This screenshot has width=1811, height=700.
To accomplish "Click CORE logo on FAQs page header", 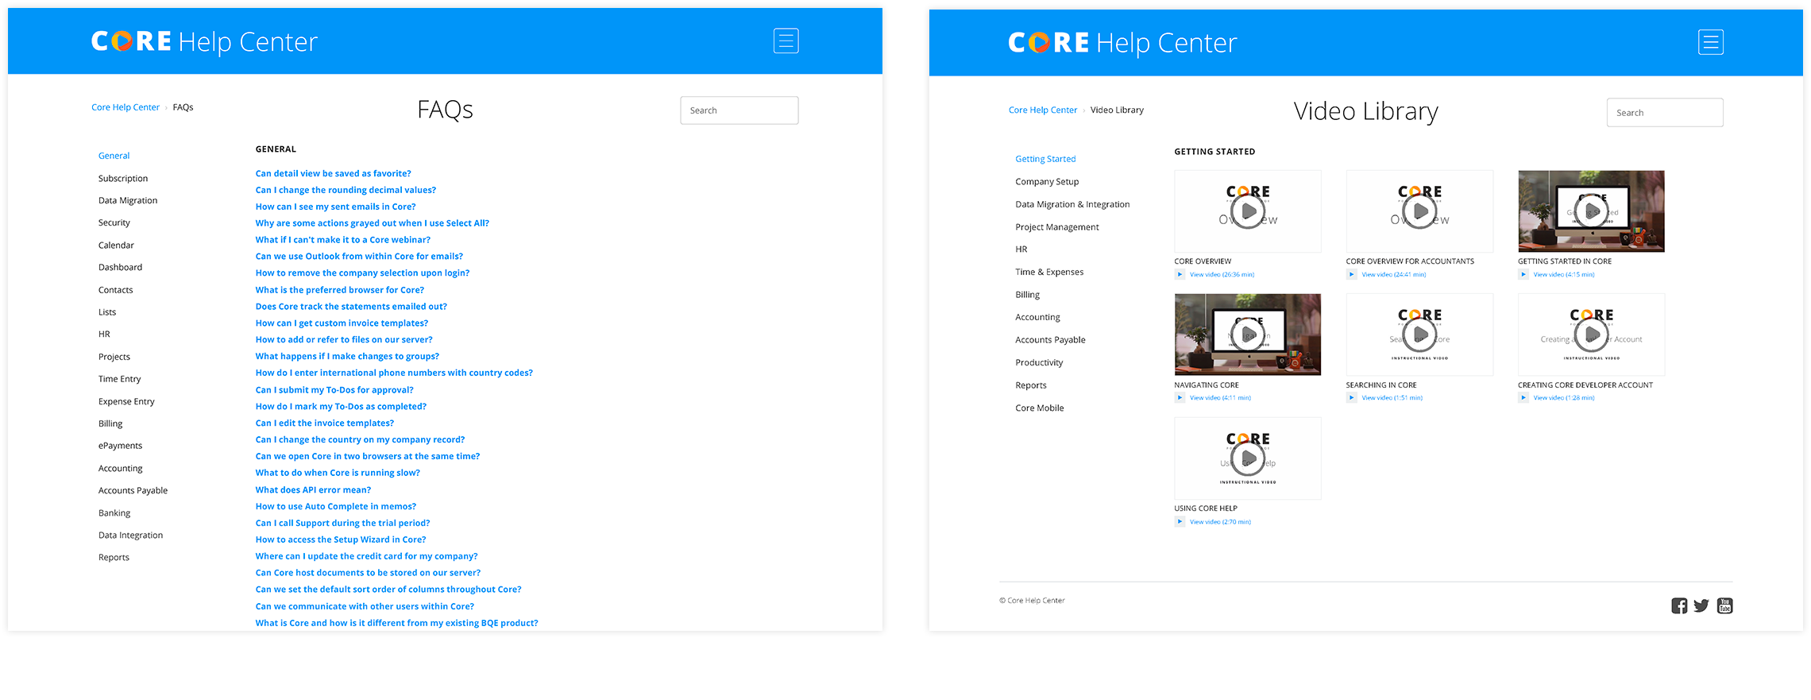I will point(131,41).
